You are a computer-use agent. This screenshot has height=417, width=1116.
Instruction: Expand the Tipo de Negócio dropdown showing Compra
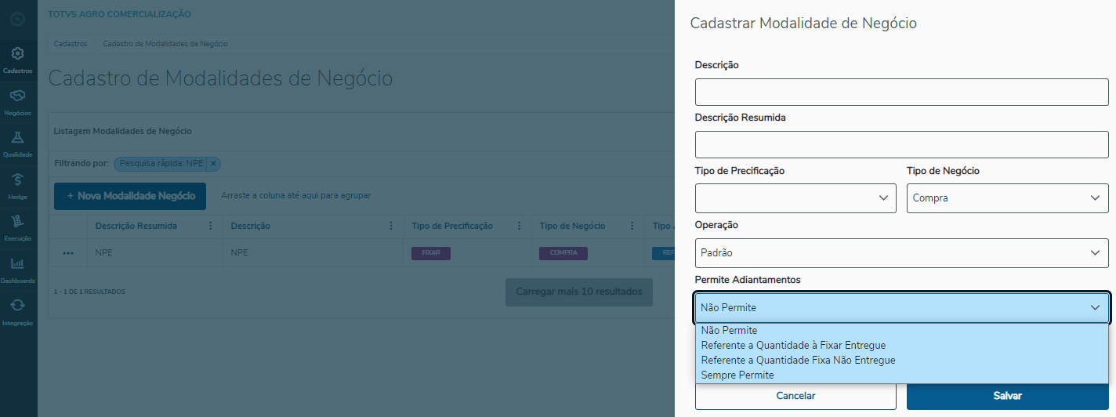1008,198
